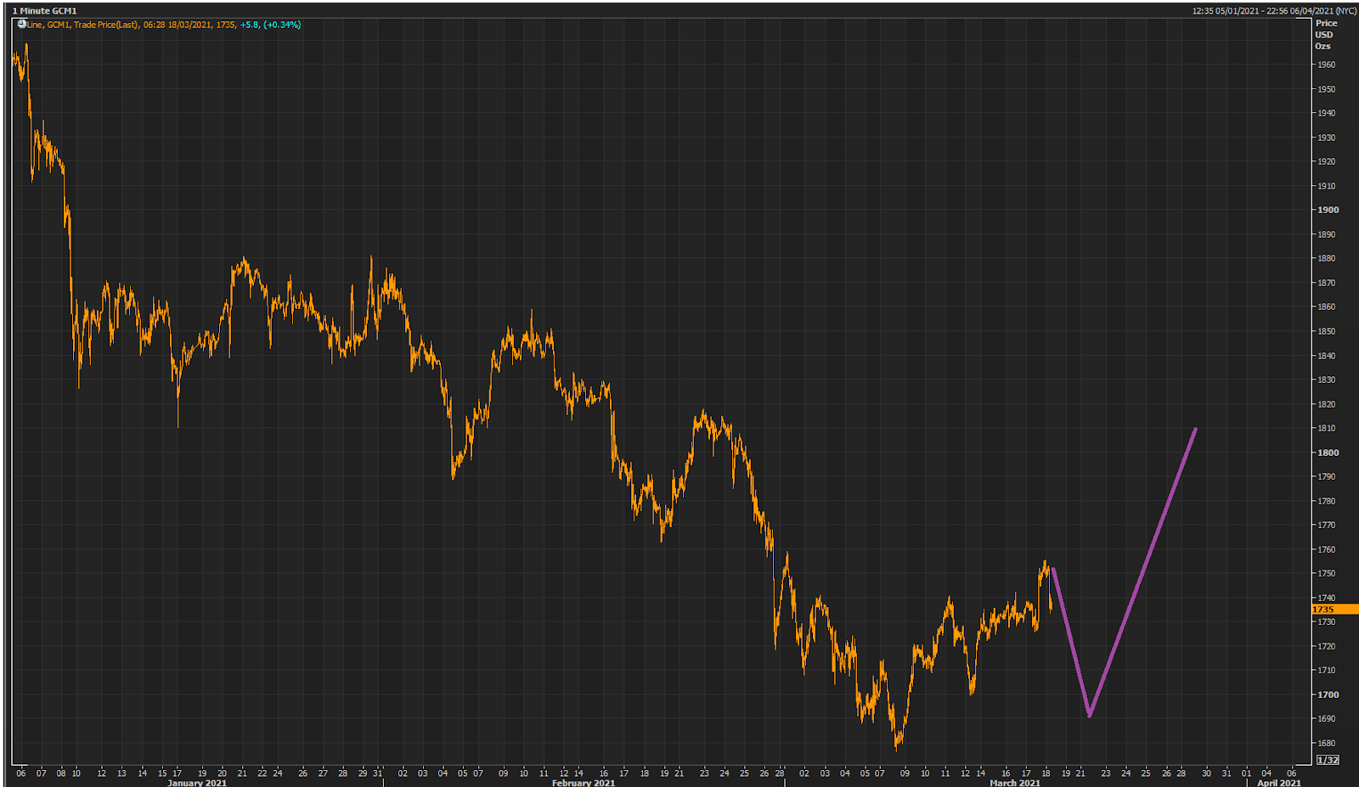Toggle the 1/32 price format button

(x=1328, y=760)
